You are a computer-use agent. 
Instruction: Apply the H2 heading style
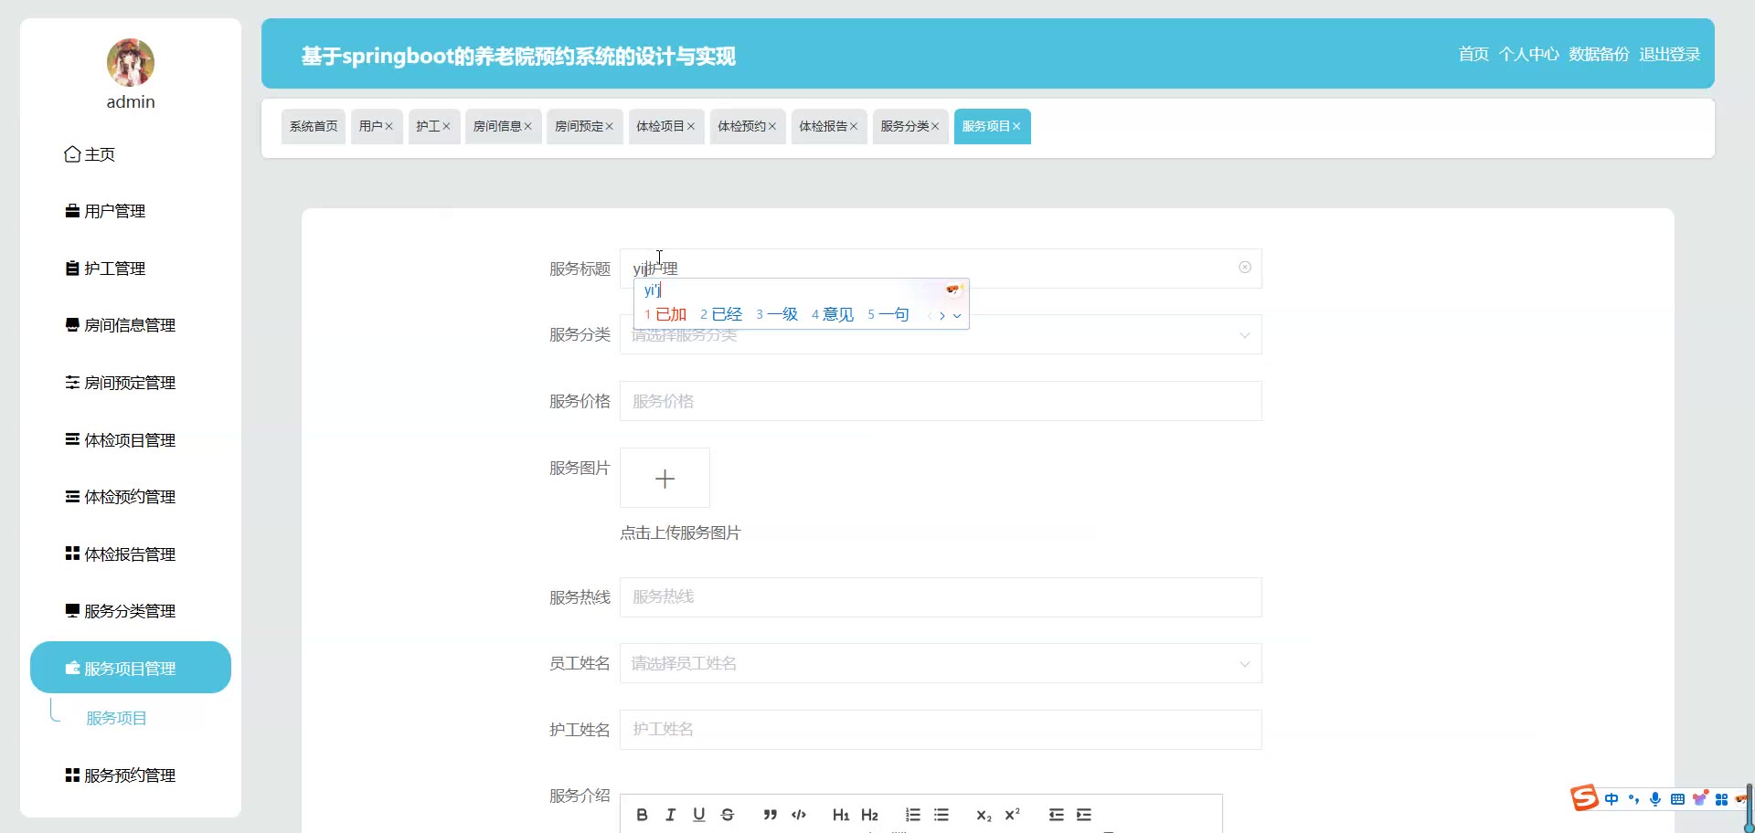[869, 815]
